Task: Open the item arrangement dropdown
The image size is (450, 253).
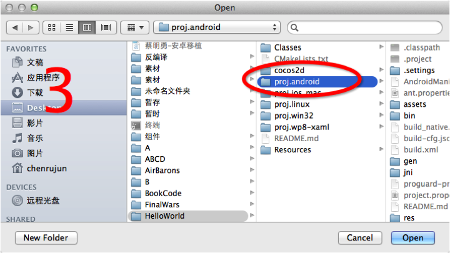Action: 135,27
